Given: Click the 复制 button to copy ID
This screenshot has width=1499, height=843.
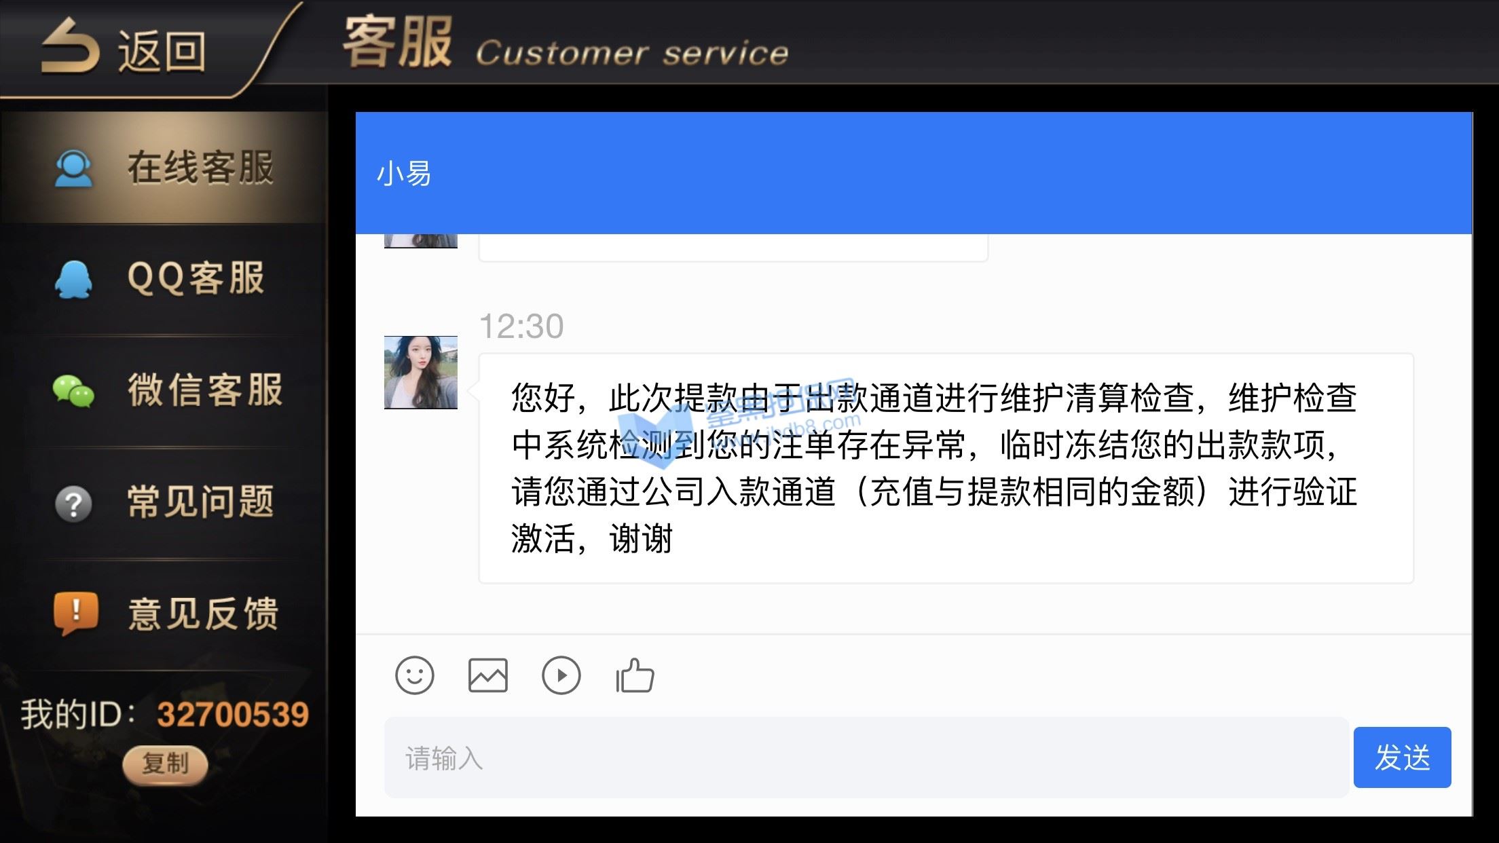Looking at the screenshot, I should click(165, 765).
